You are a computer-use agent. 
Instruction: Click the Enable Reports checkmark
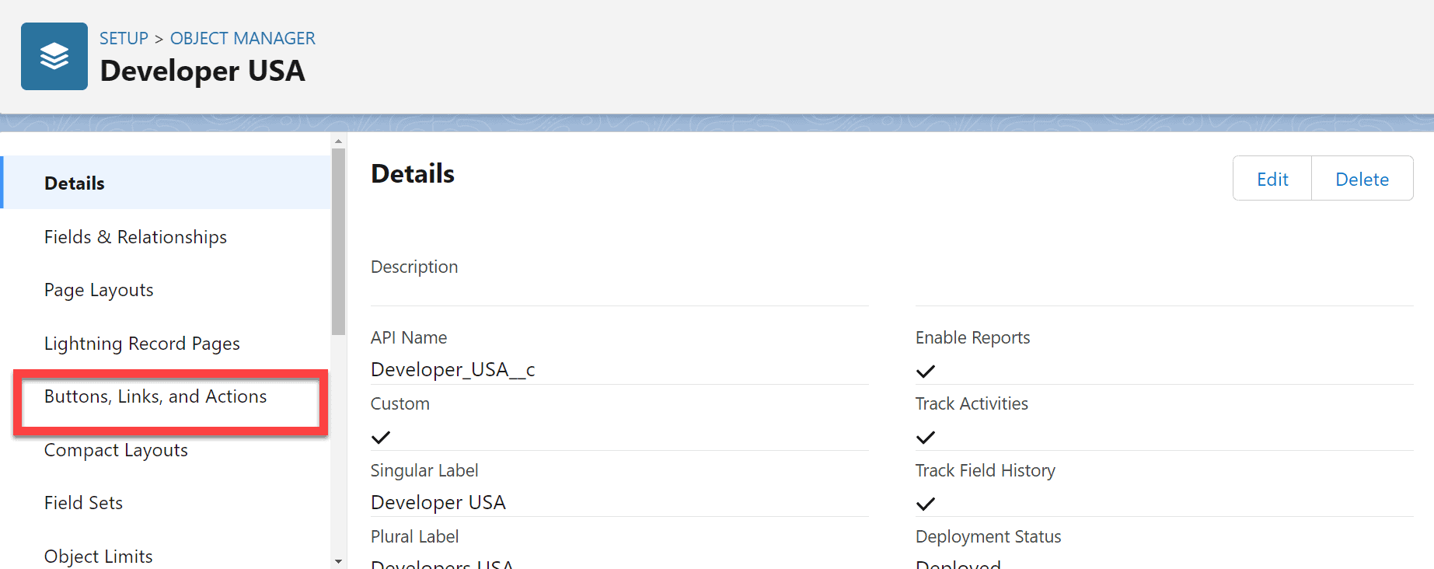click(x=925, y=372)
